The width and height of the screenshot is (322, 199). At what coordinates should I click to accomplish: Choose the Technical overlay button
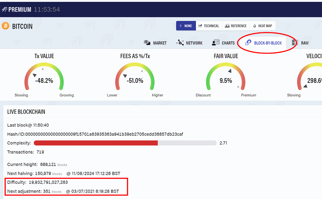coord(209,26)
